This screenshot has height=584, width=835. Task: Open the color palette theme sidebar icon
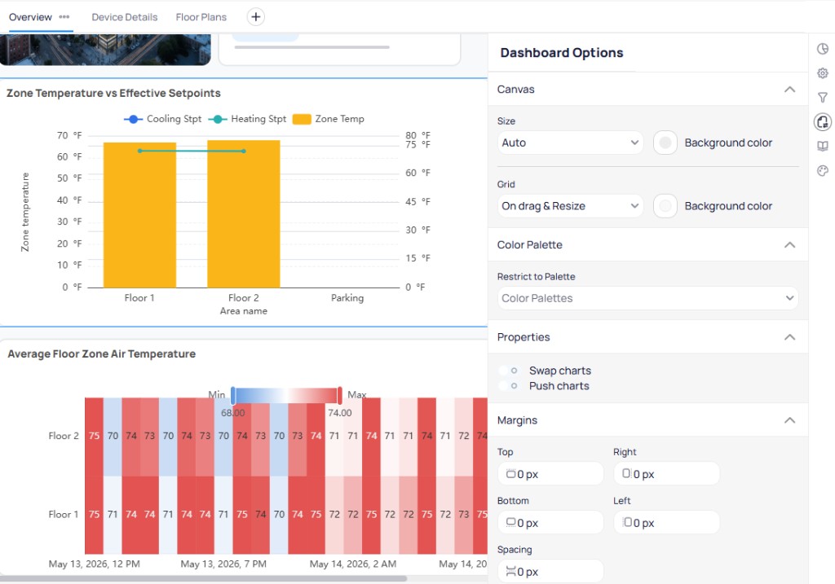coord(823,171)
